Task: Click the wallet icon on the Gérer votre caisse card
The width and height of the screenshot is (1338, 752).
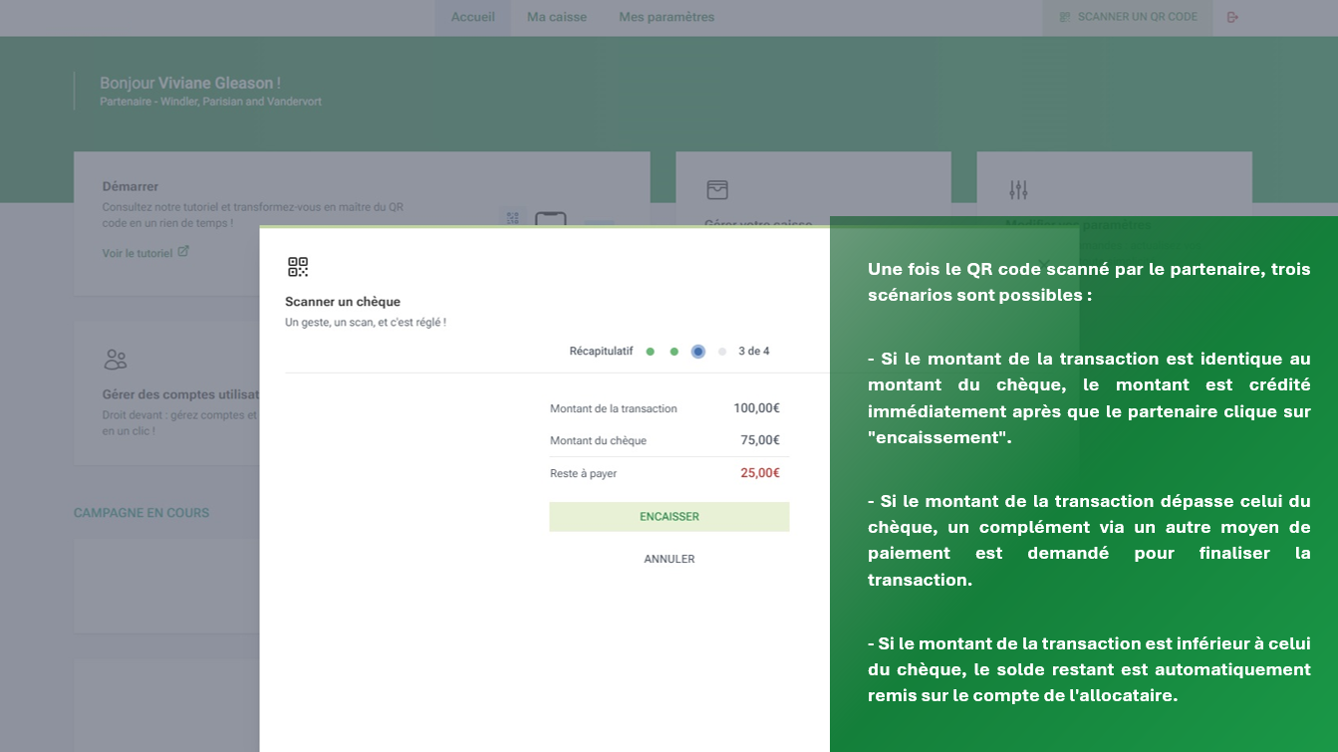Action: [717, 189]
